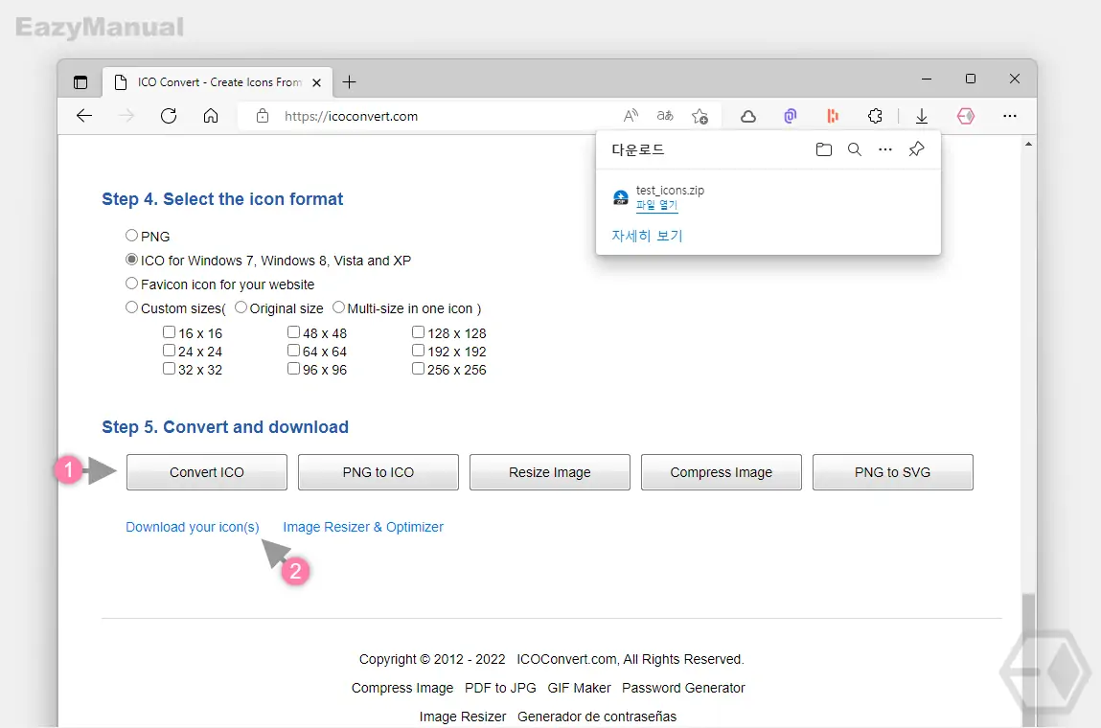Check the 256 x 256 size box
Image resolution: width=1101 pixels, height=728 pixels.
(x=418, y=369)
